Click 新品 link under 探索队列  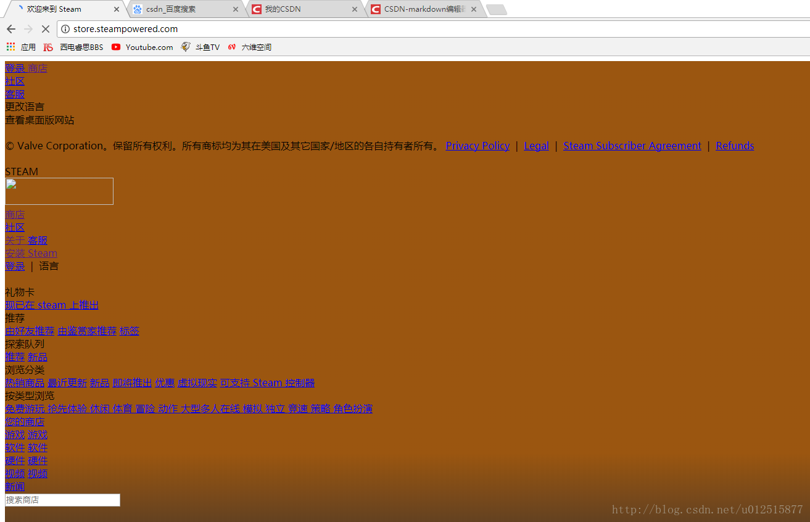coord(38,357)
